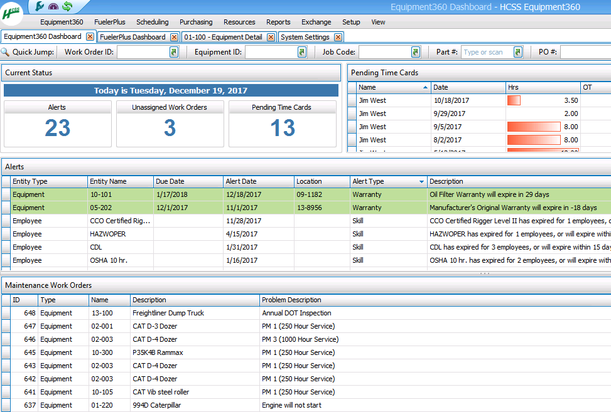This screenshot has height=412, width=611.
Task: Click the Unassigned Work Orders tile showing 3
Action: pyautogui.click(x=170, y=124)
